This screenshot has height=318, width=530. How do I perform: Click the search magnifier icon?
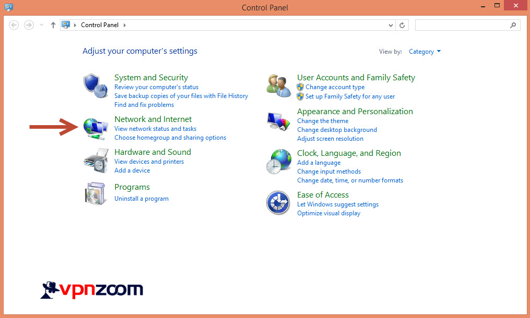pyautogui.click(x=513, y=25)
